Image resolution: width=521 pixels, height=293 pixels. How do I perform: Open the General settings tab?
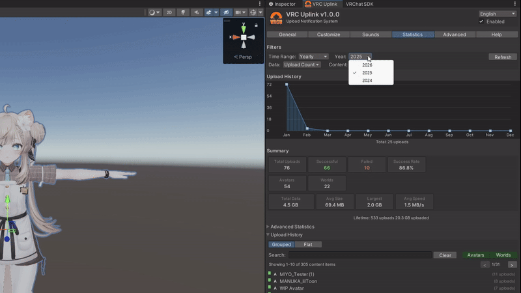pyautogui.click(x=287, y=35)
